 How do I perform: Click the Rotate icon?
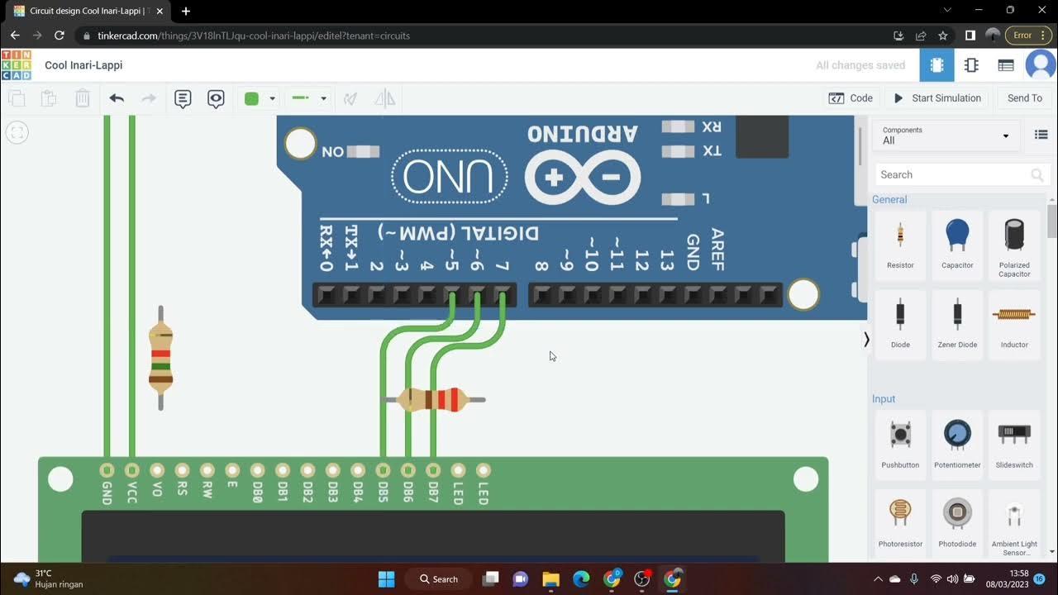point(350,98)
